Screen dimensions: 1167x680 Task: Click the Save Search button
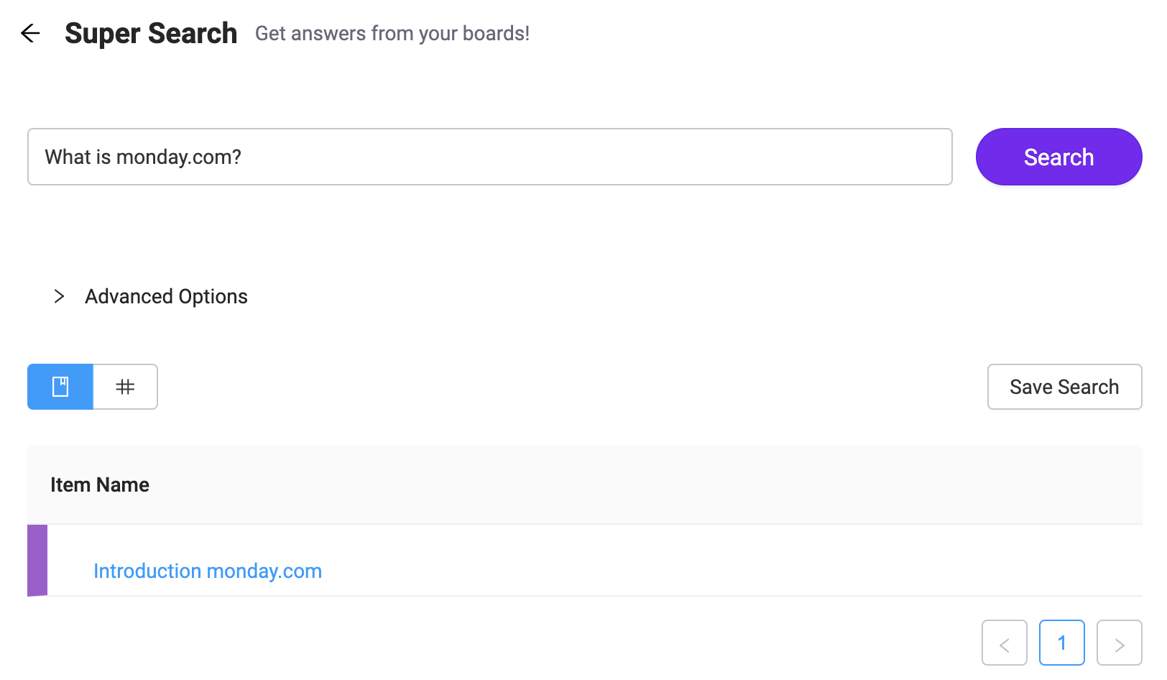pyautogui.click(x=1064, y=387)
